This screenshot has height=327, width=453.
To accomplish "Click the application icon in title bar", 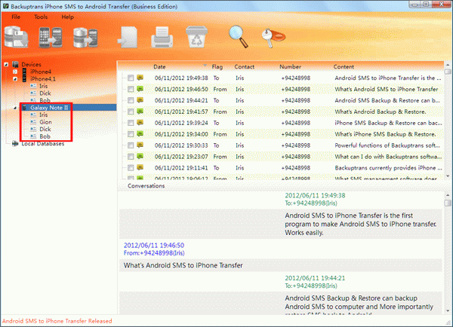I will (x=5, y=6).
